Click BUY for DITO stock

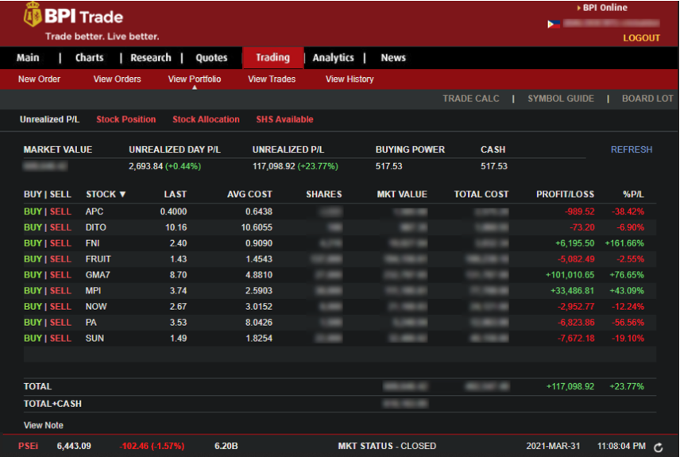click(33, 227)
